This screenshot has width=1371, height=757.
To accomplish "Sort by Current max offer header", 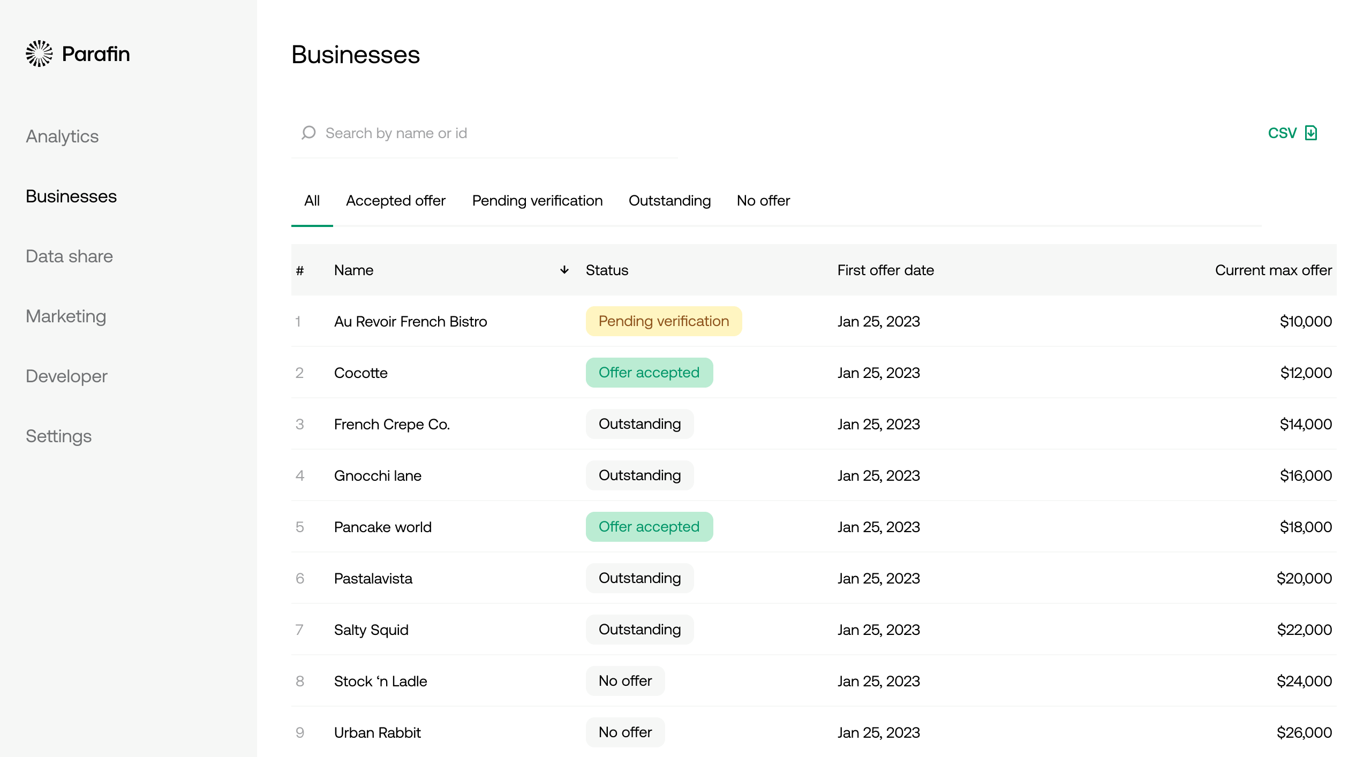I will pyautogui.click(x=1273, y=270).
